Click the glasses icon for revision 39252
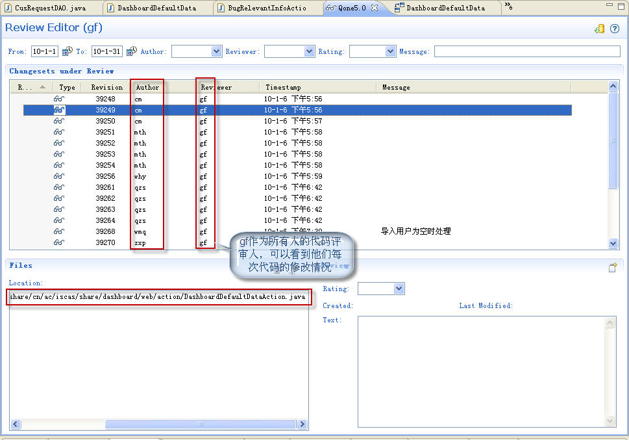Image resolution: width=629 pixels, height=440 pixels. pos(59,143)
